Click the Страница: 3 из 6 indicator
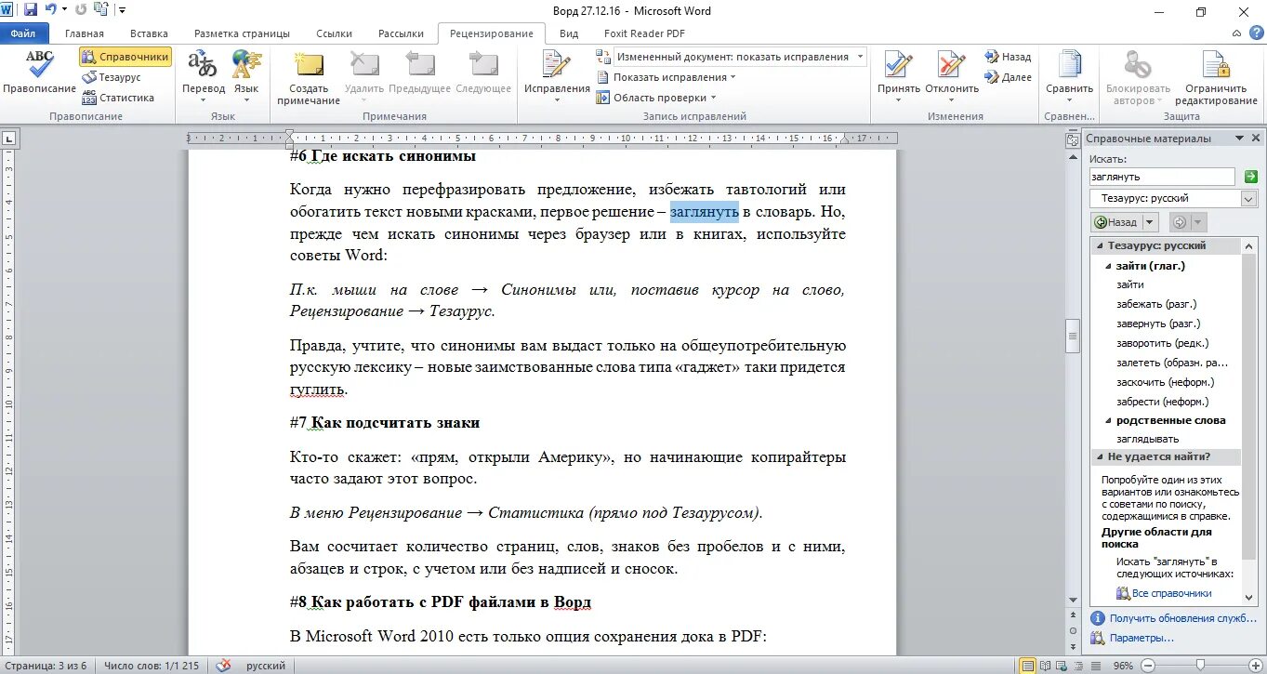The image size is (1267, 674). [x=46, y=666]
